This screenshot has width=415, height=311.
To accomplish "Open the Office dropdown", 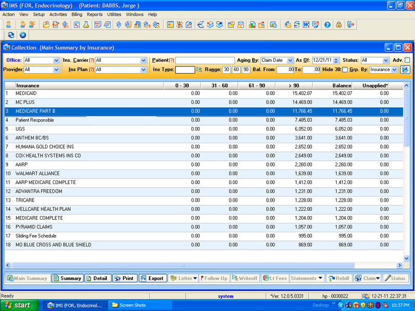I will tap(56, 60).
